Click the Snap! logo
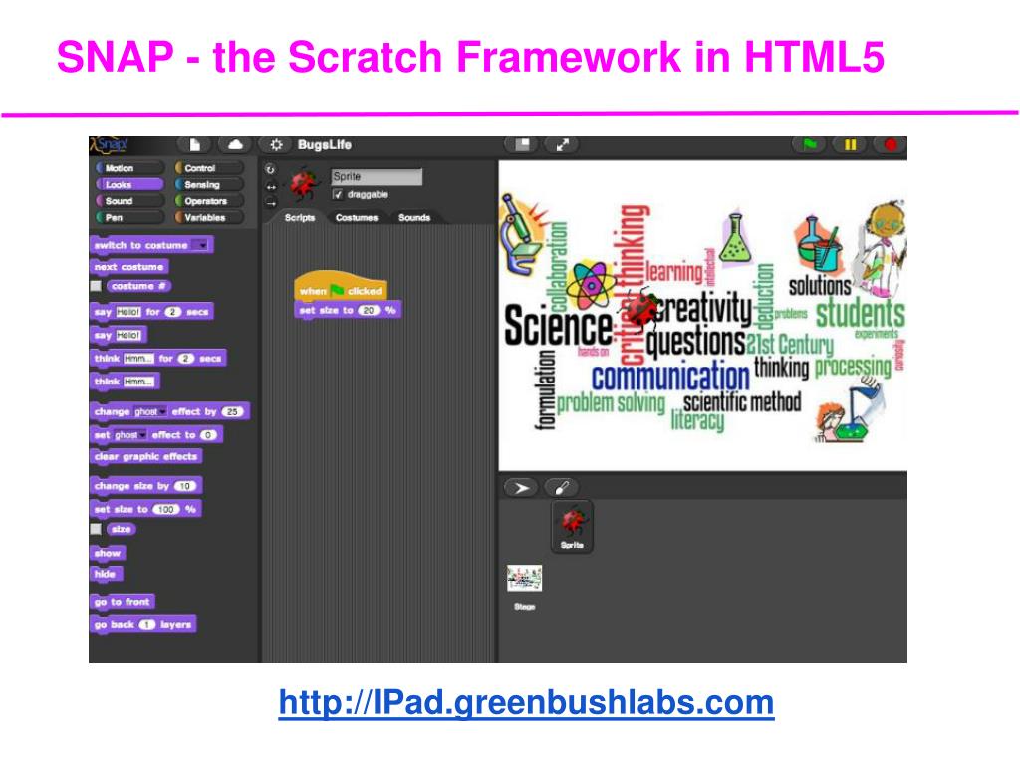Viewport: 1020px width, 765px height. pos(109,144)
